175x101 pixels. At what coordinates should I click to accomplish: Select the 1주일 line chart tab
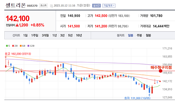34,35
